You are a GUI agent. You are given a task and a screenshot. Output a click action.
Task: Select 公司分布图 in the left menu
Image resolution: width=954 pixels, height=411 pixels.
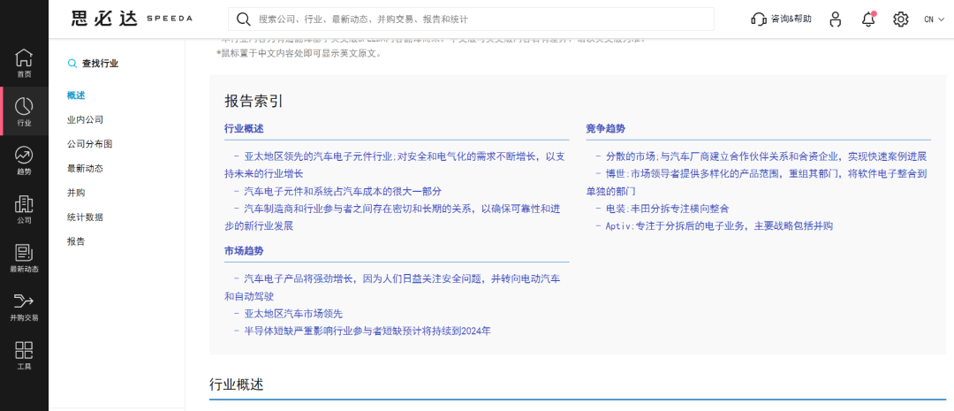(x=90, y=143)
